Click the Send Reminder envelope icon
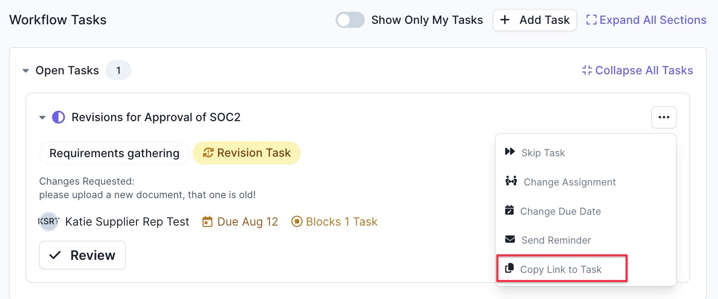Viewport: 718px width, 299px height. click(x=510, y=239)
